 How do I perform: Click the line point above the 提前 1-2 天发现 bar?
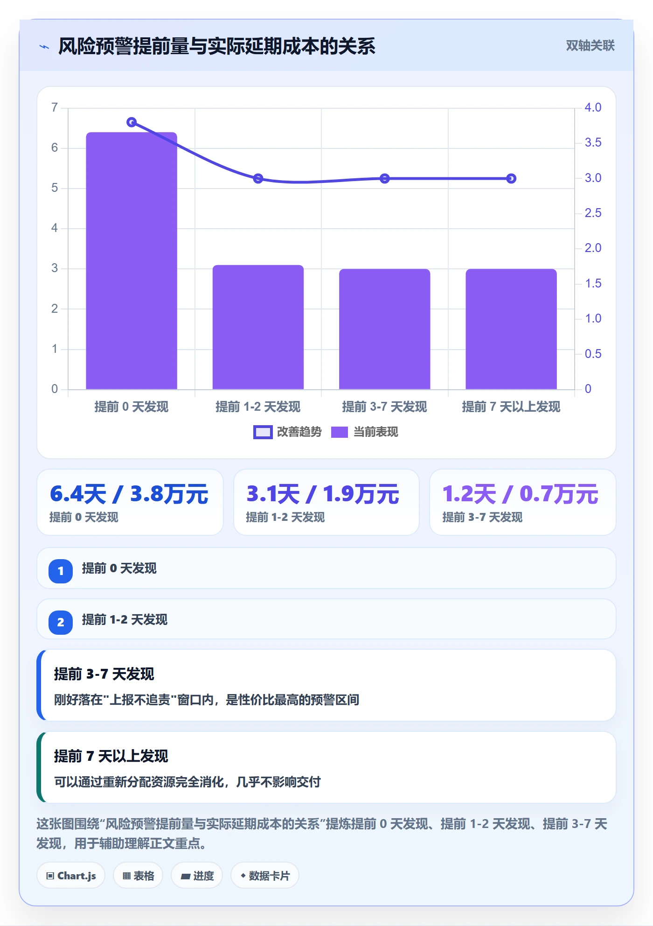click(x=258, y=178)
